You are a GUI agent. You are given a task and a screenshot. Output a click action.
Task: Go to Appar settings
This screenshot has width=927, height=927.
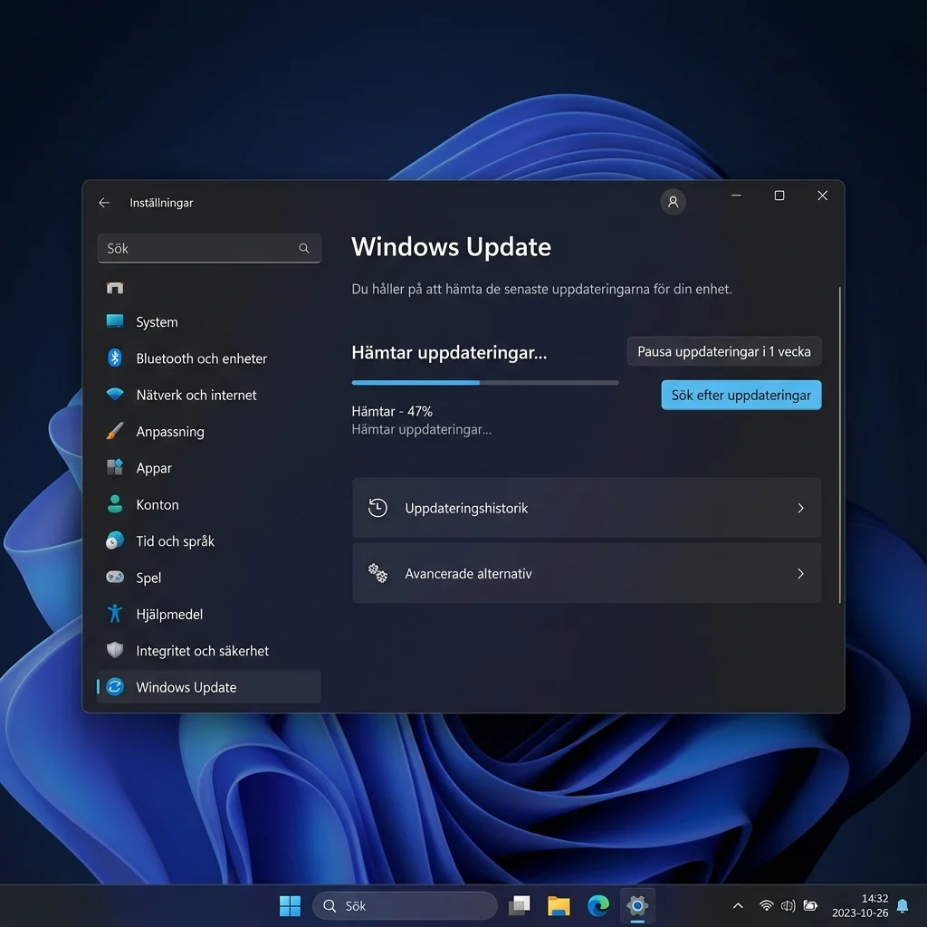[209, 468]
